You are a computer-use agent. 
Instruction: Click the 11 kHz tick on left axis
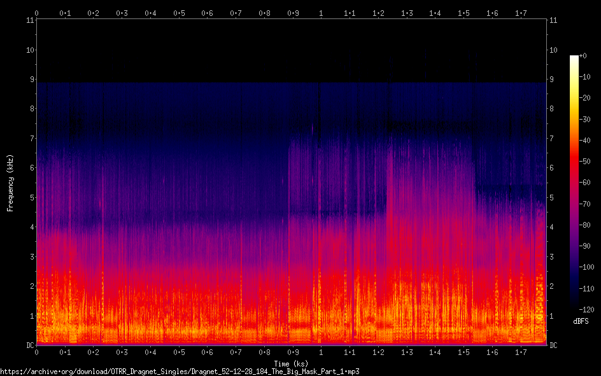(x=29, y=20)
